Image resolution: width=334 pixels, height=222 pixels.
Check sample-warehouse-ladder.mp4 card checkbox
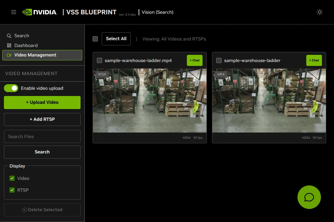(99, 60)
